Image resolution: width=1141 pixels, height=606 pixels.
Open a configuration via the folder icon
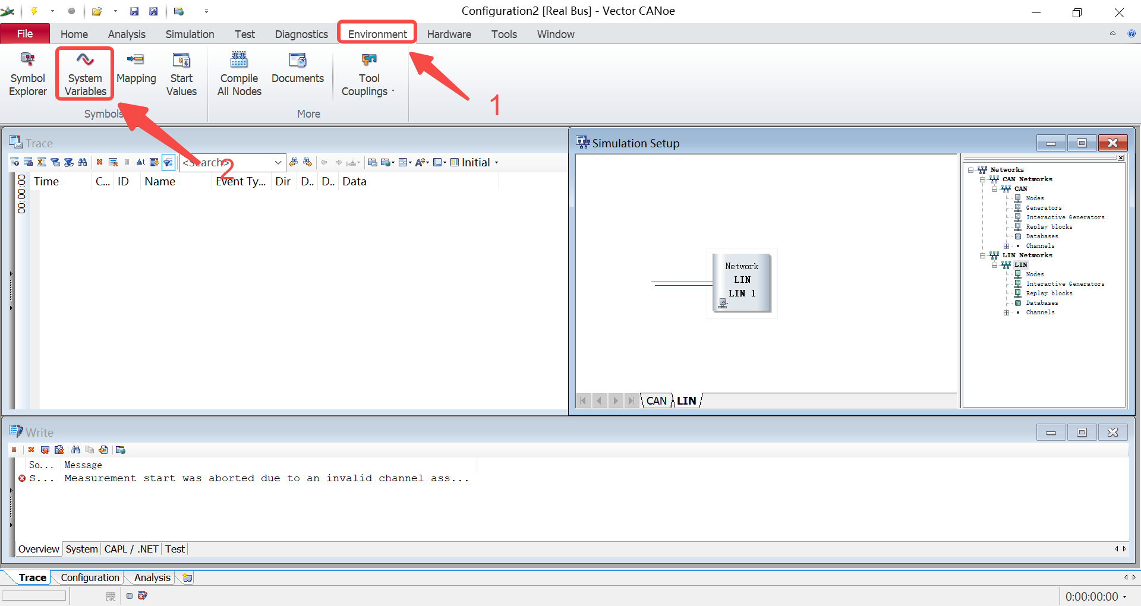tap(97, 11)
